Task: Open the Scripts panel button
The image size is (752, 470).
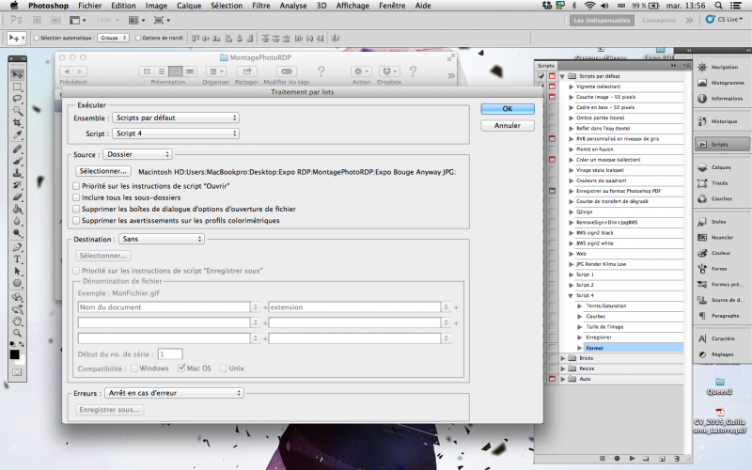Action: pyautogui.click(x=722, y=145)
